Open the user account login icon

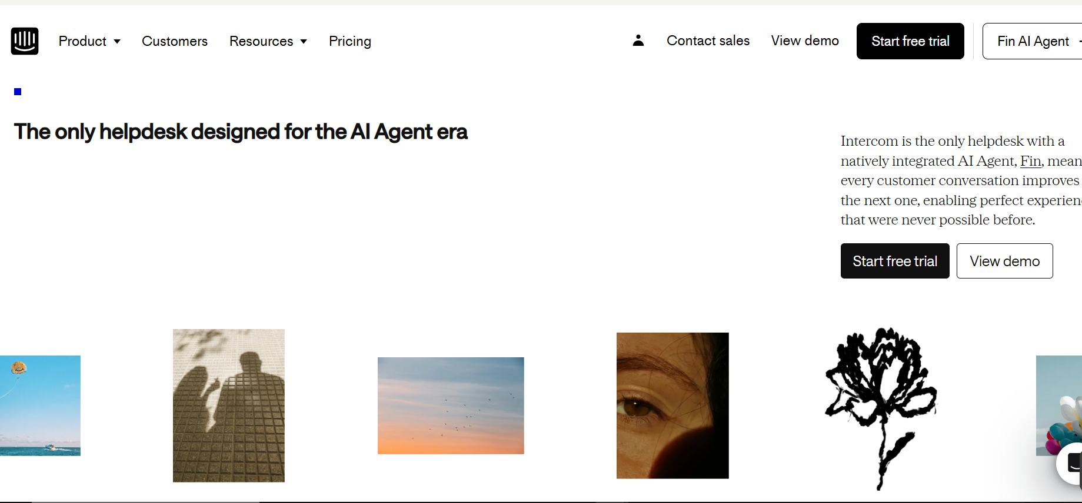pos(638,41)
